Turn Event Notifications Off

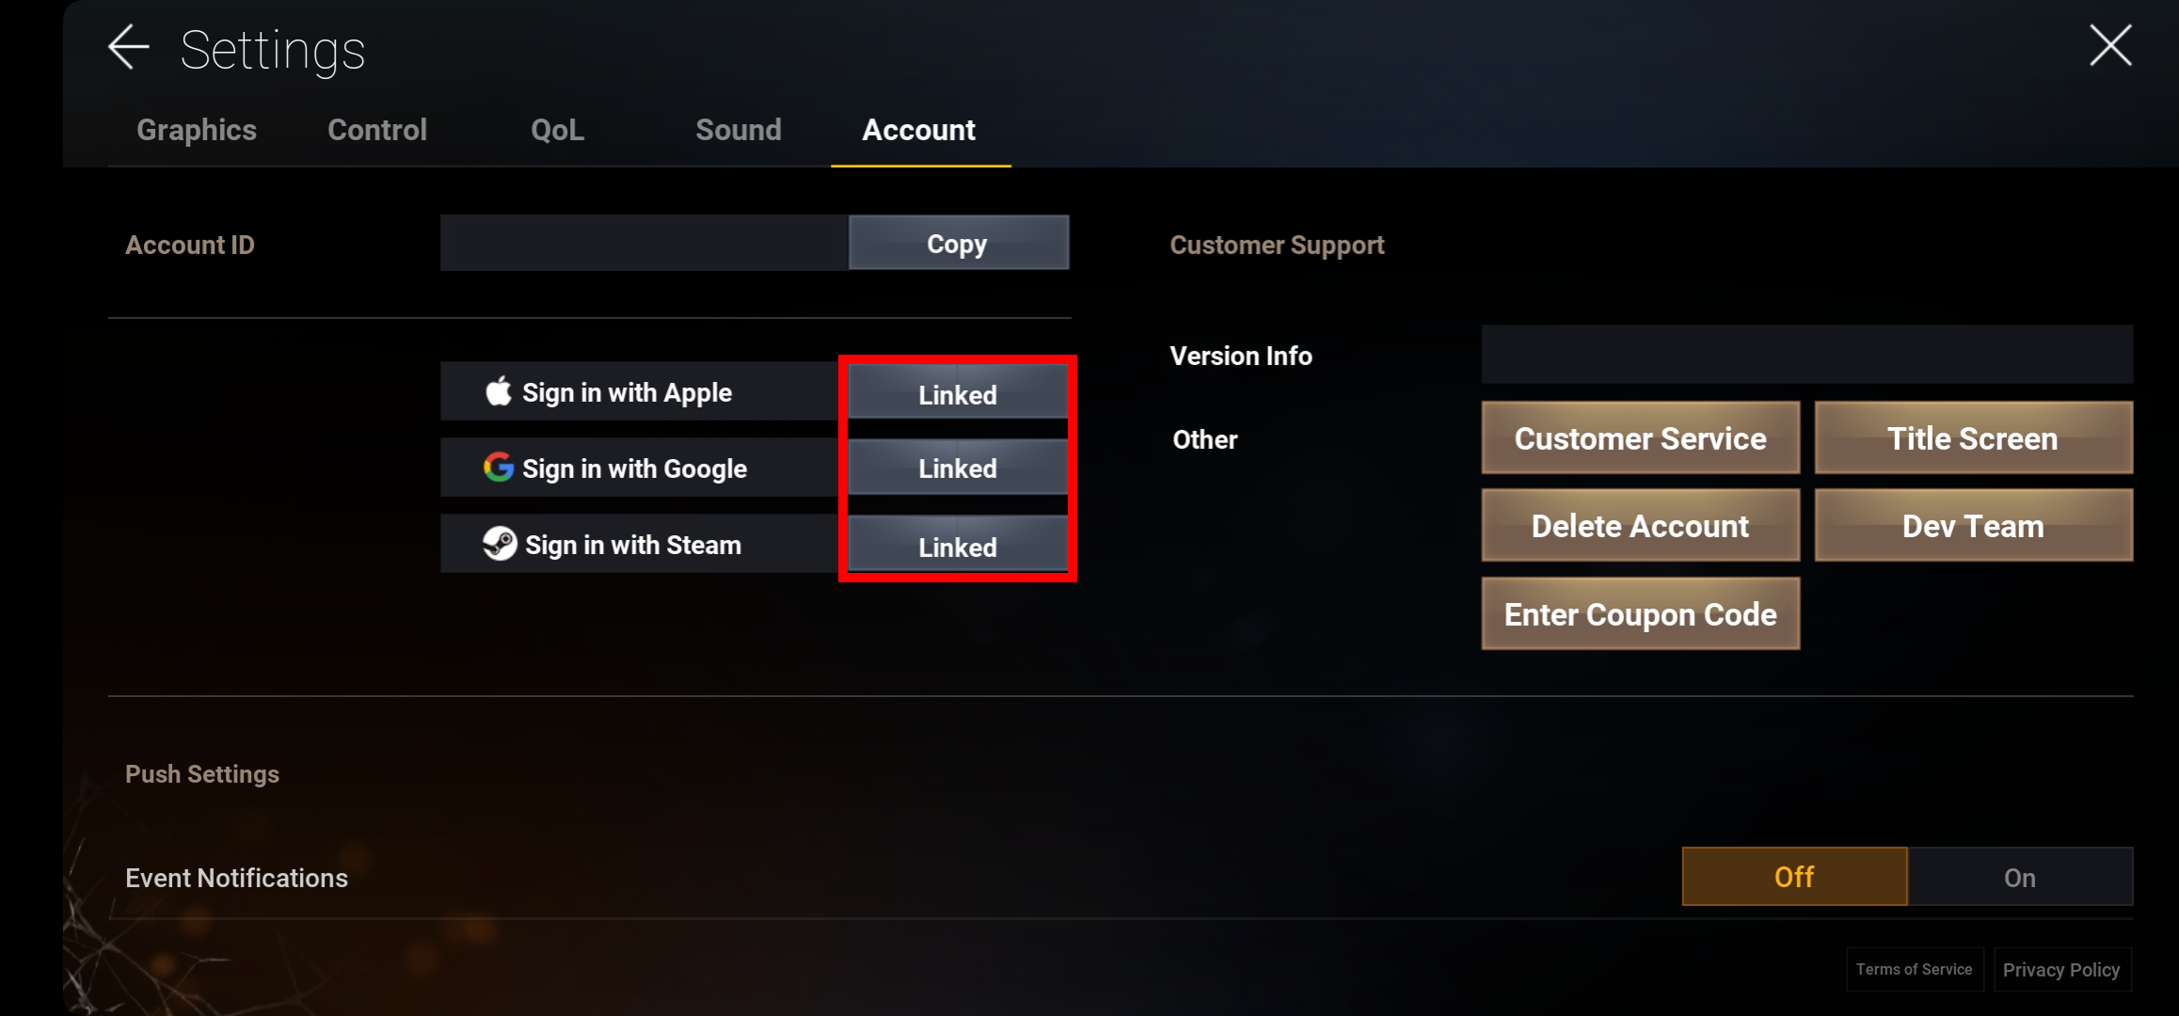1795,877
